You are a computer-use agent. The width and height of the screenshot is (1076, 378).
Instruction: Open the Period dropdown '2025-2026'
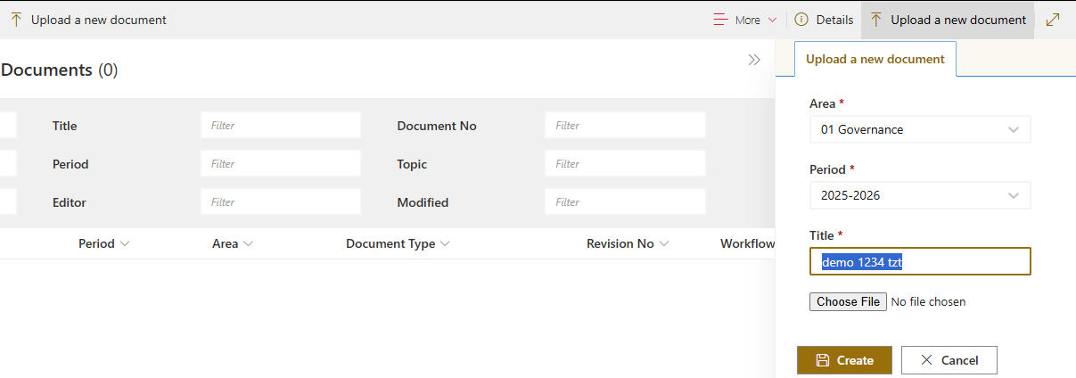click(x=919, y=195)
